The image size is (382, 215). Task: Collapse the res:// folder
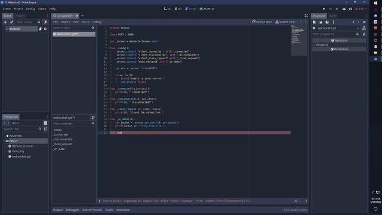4,141
